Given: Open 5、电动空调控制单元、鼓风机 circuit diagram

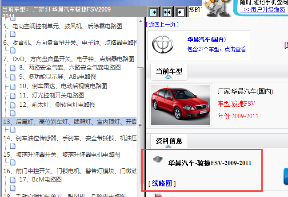Looking at the screenshot, I should tap(63, 26).
